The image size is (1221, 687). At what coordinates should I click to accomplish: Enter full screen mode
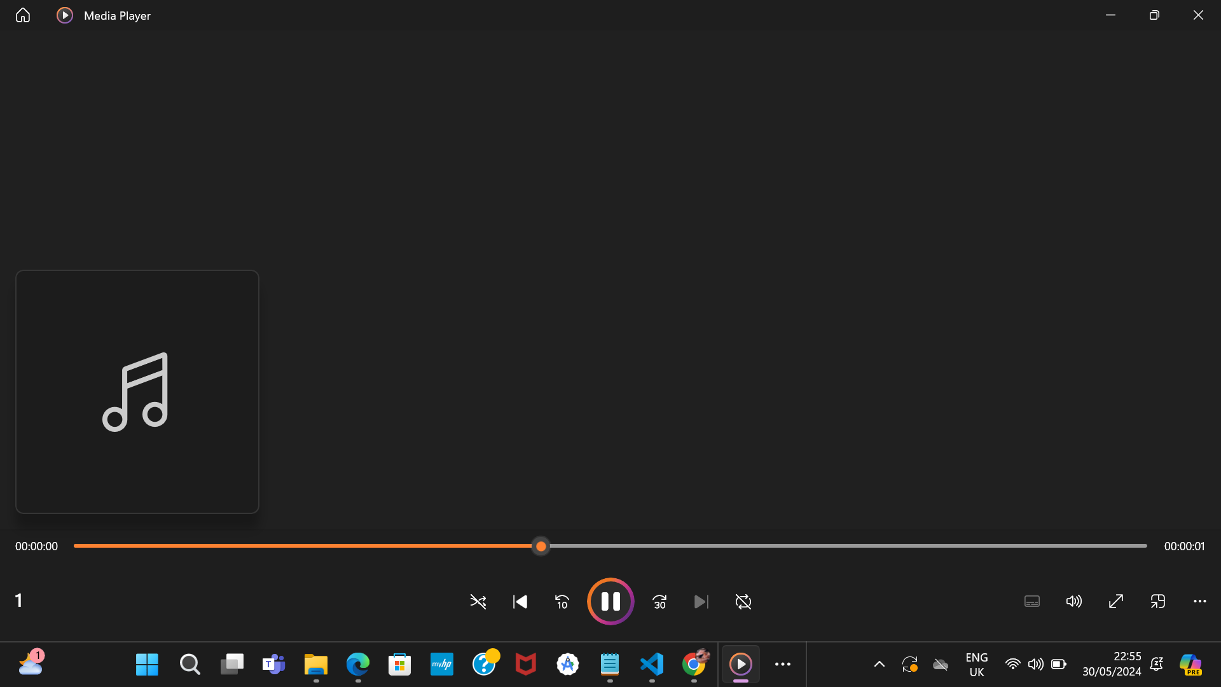point(1116,602)
